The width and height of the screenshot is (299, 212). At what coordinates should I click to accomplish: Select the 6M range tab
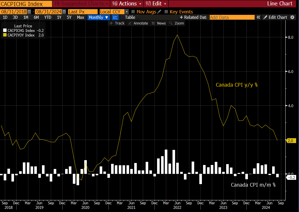coord(36,17)
